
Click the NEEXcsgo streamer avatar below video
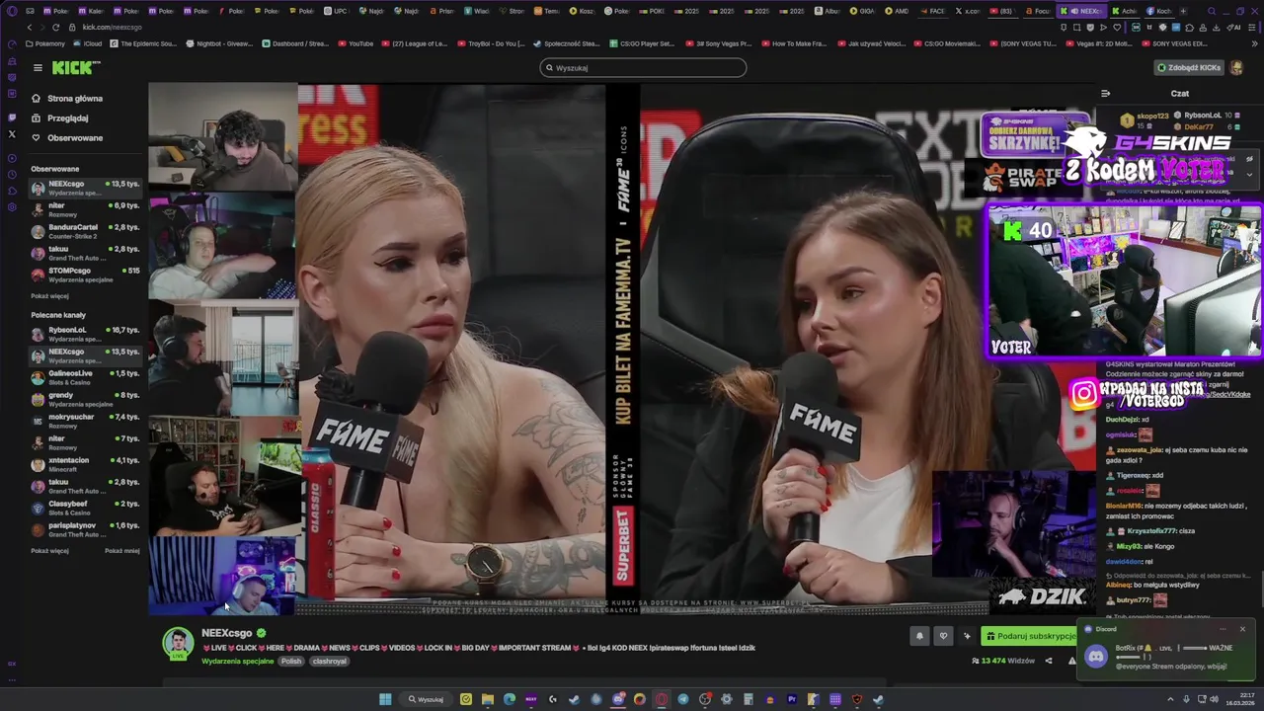[x=178, y=643]
